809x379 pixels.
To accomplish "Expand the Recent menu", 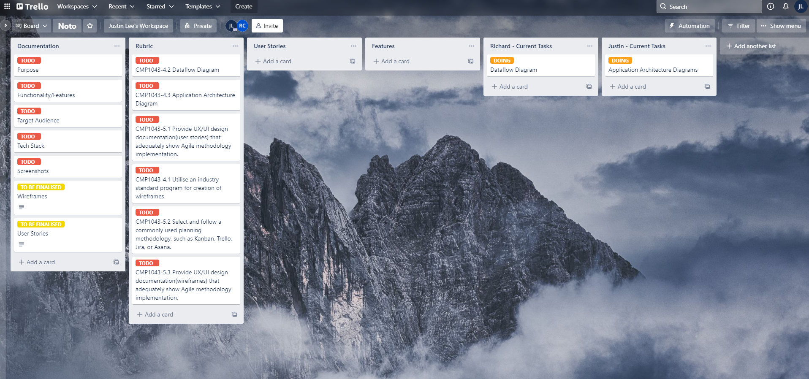I will point(121,6).
